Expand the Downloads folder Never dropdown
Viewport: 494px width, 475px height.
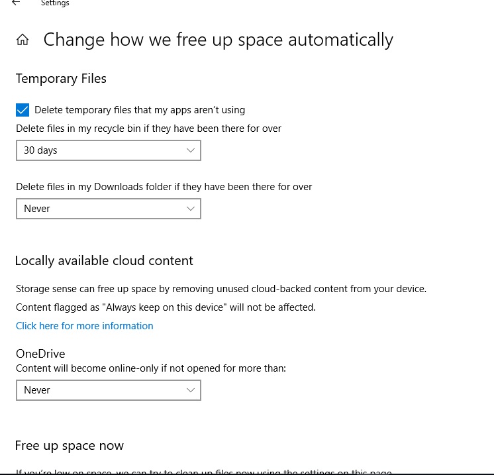point(109,209)
